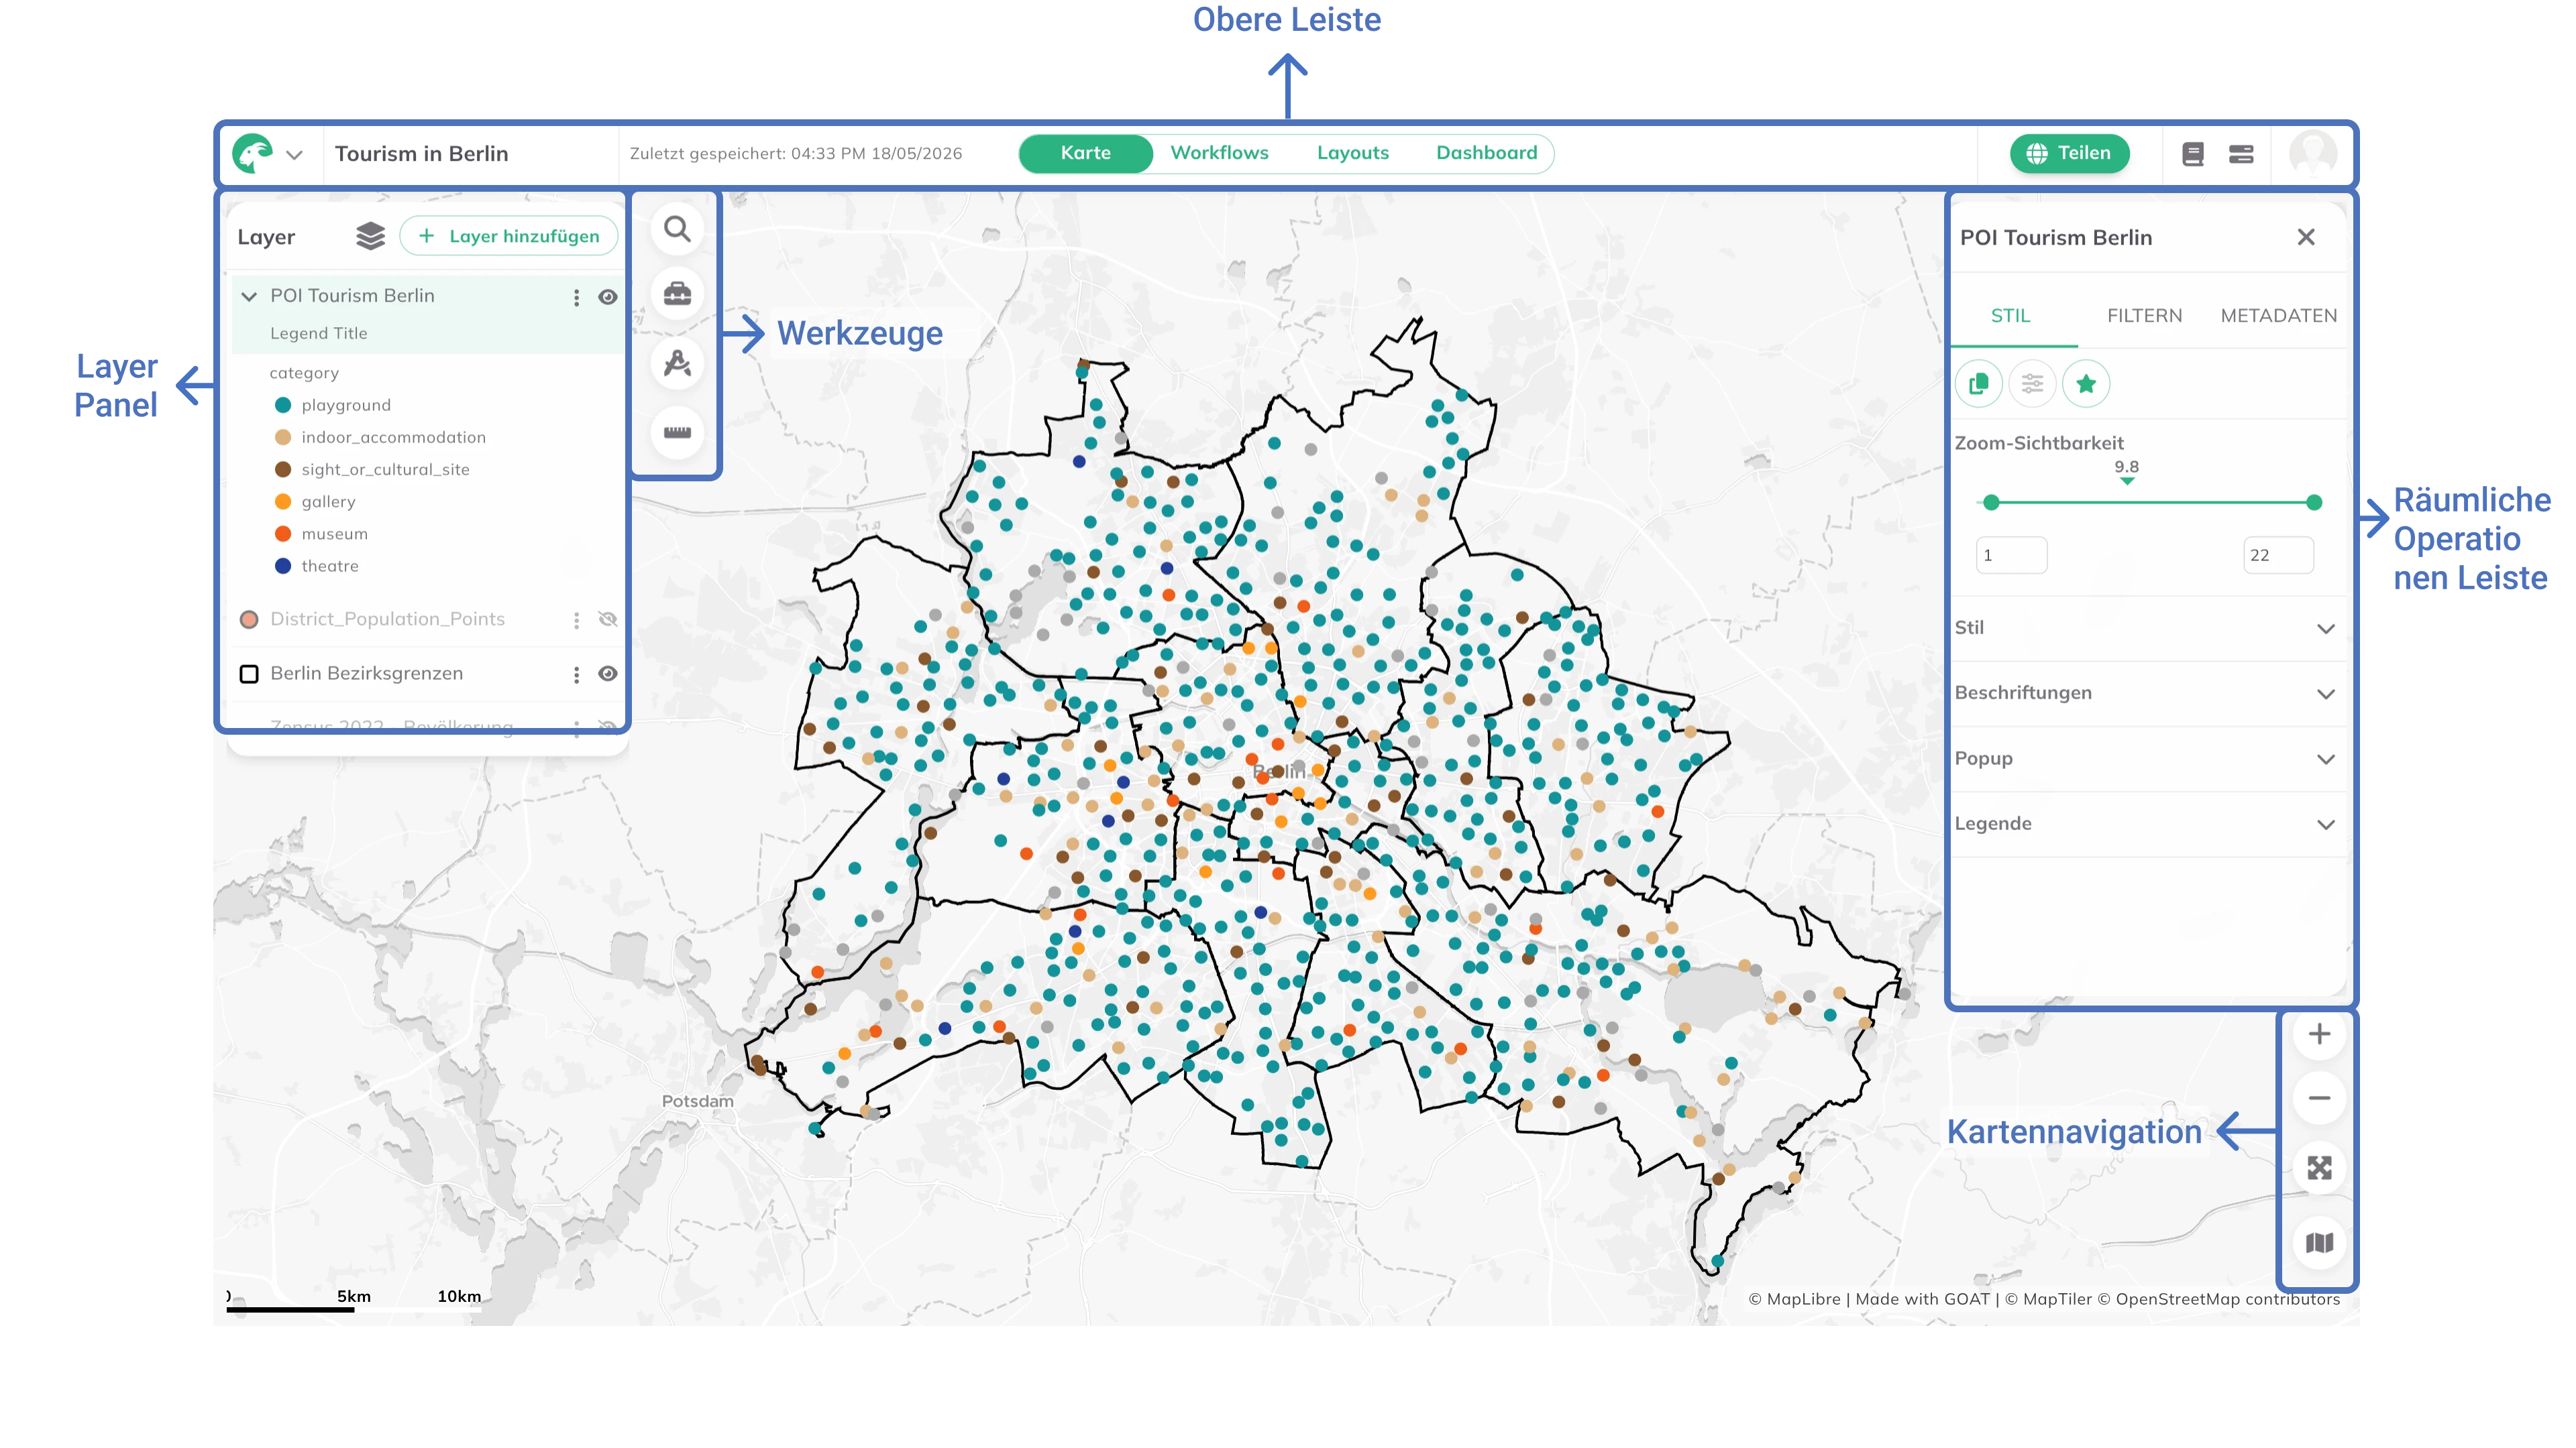Click the project title Tourism in Berlin
Screen dimensions: 2576x1448
[421, 154]
